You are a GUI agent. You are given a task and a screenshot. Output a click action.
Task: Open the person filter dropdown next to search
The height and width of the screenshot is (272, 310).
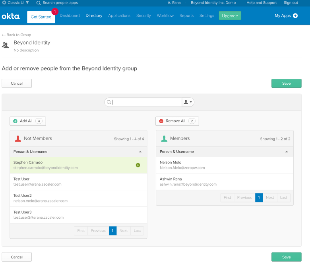tap(188, 102)
